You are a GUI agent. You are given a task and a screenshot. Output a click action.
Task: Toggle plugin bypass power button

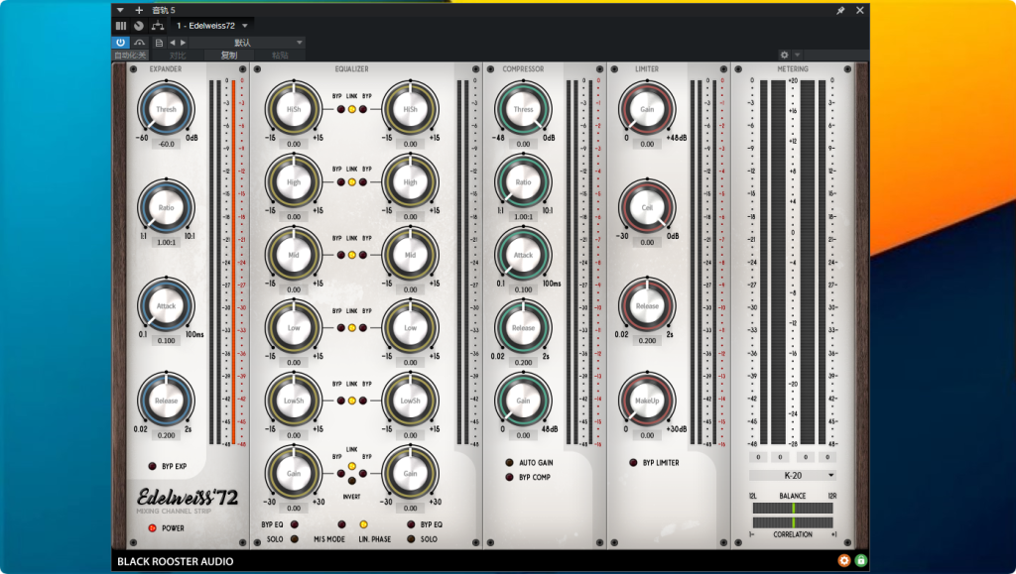click(x=120, y=42)
